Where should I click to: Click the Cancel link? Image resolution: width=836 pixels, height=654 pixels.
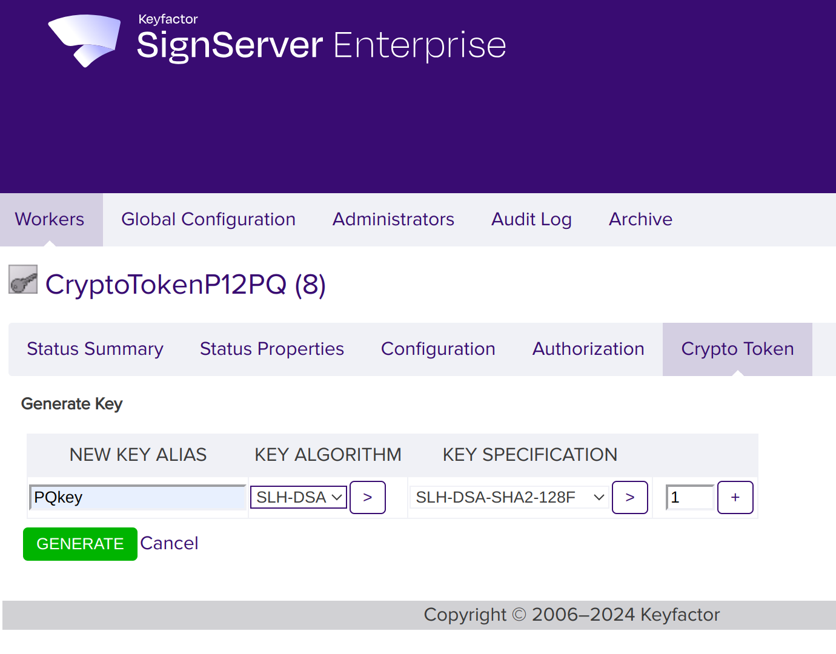pos(170,543)
